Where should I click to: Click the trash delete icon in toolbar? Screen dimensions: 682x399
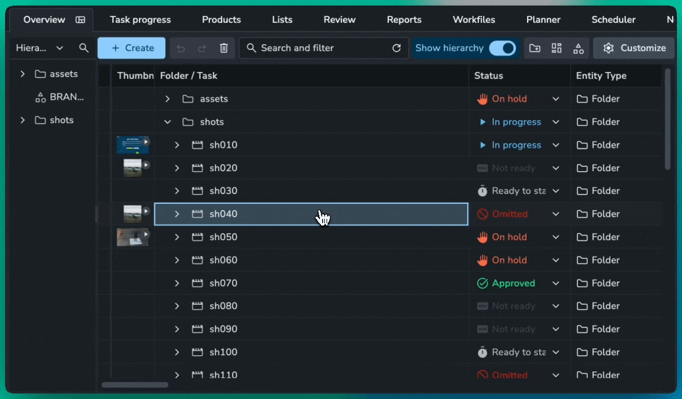(x=224, y=48)
